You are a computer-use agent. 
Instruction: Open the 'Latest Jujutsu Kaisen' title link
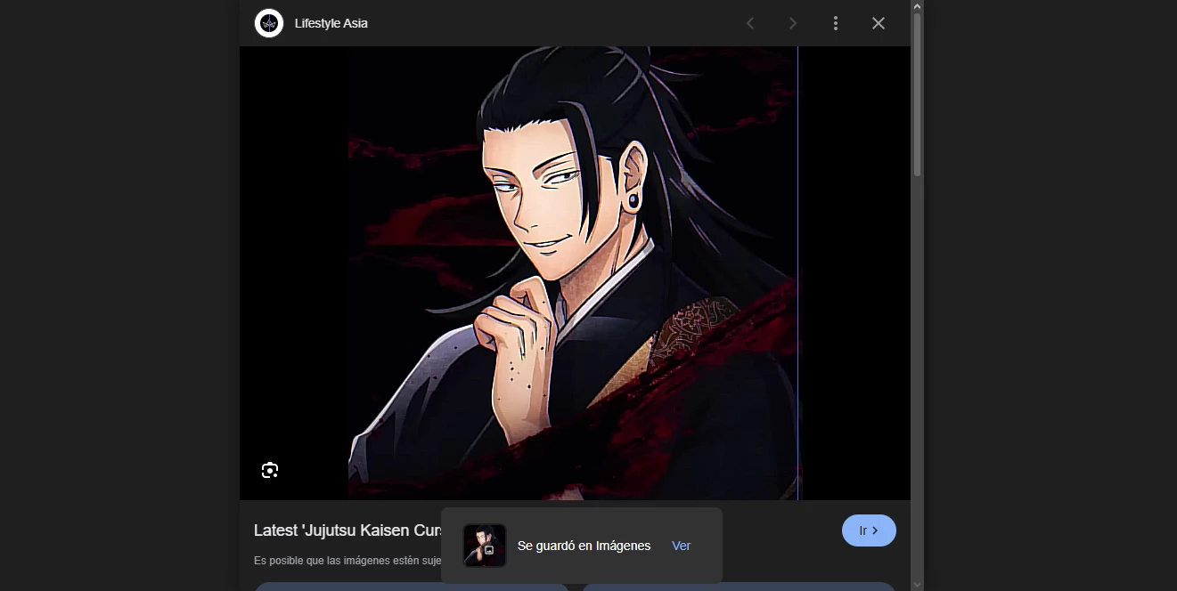tap(348, 530)
